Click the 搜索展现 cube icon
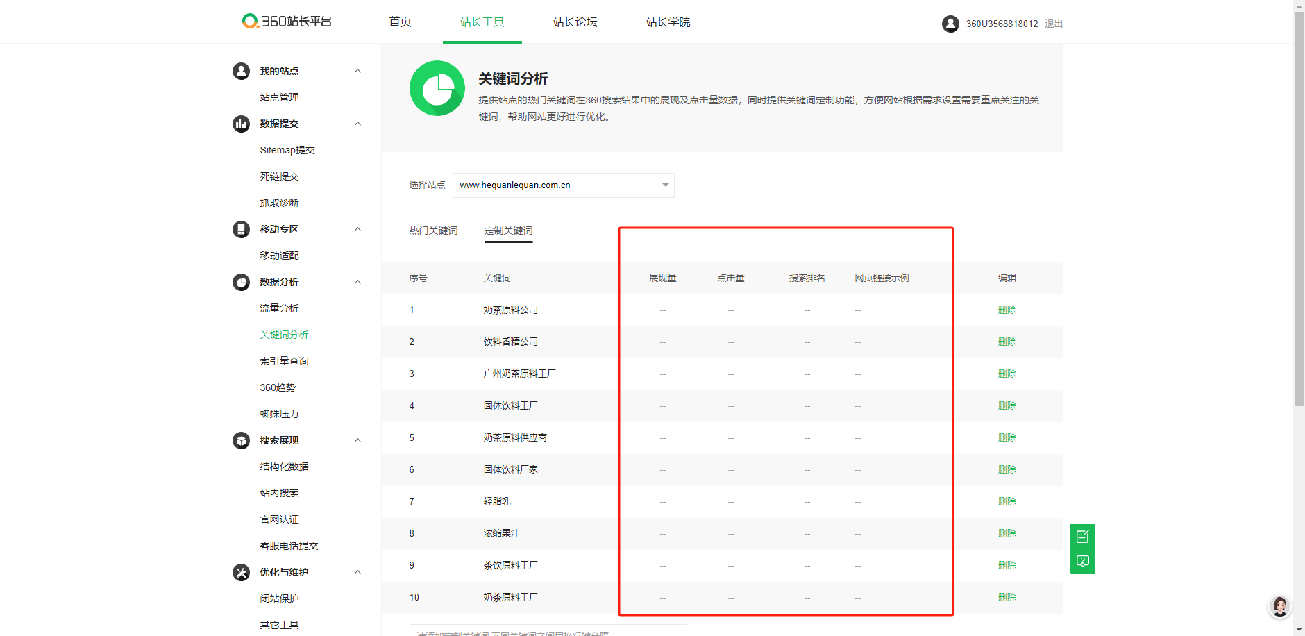 241,440
